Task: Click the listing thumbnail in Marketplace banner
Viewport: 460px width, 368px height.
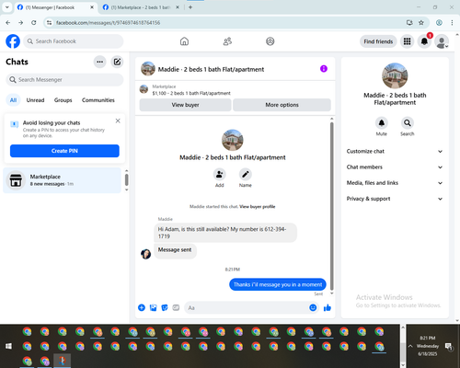Action: (x=144, y=89)
